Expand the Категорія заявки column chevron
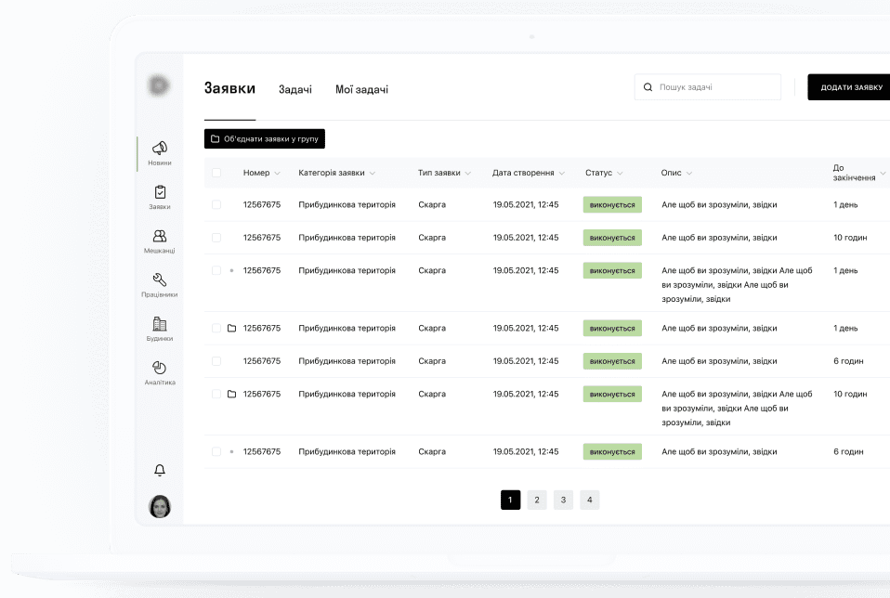Screen dimensions: 890x598 coord(373,173)
